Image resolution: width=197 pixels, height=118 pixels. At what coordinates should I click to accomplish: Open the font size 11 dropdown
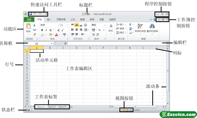(x=67, y=25)
